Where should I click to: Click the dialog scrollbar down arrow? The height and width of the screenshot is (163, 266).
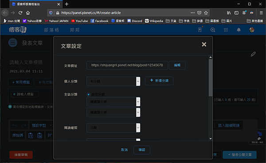[211, 139]
